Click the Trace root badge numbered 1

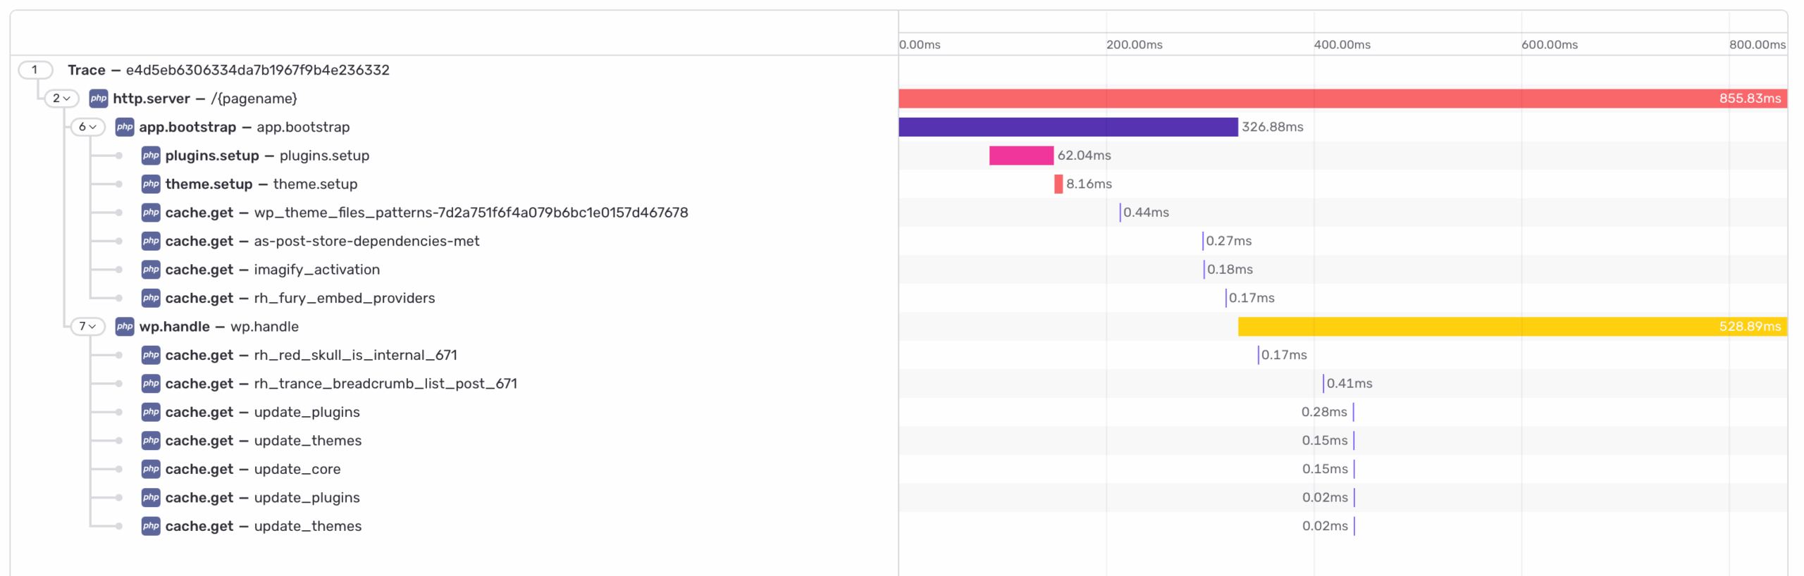click(x=35, y=70)
